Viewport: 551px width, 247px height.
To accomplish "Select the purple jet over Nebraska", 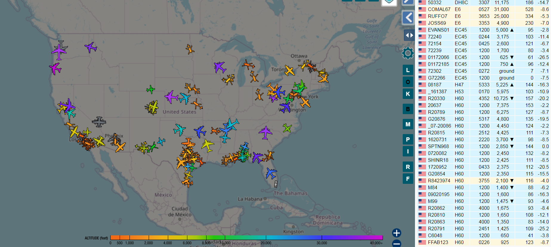I will (x=171, y=97).
